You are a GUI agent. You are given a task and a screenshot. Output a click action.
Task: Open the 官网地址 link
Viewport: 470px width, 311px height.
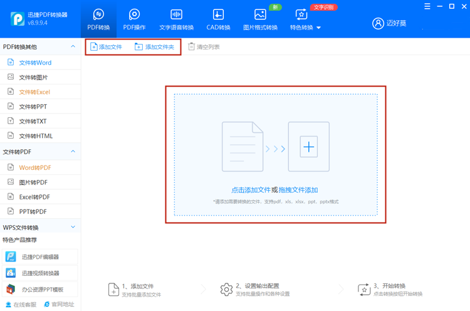click(59, 305)
